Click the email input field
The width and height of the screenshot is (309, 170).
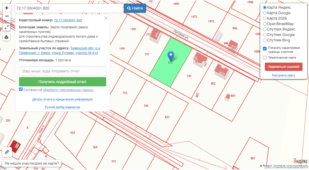point(62,71)
